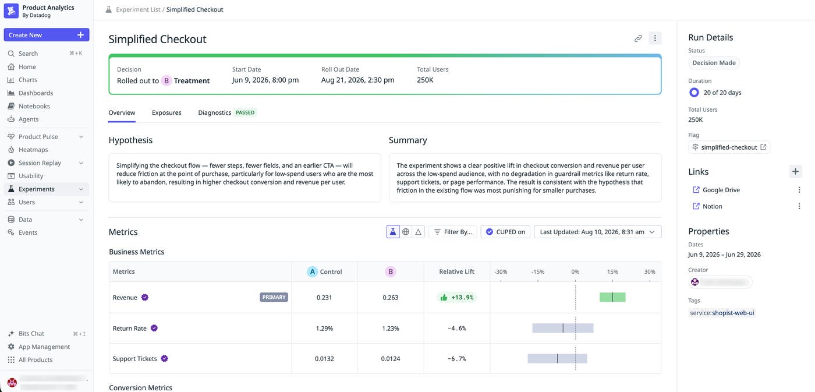Image resolution: width=815 pixels, height=392 pixels.
Task: Click the plus icon on Create New
Action: tap(80, 35)
